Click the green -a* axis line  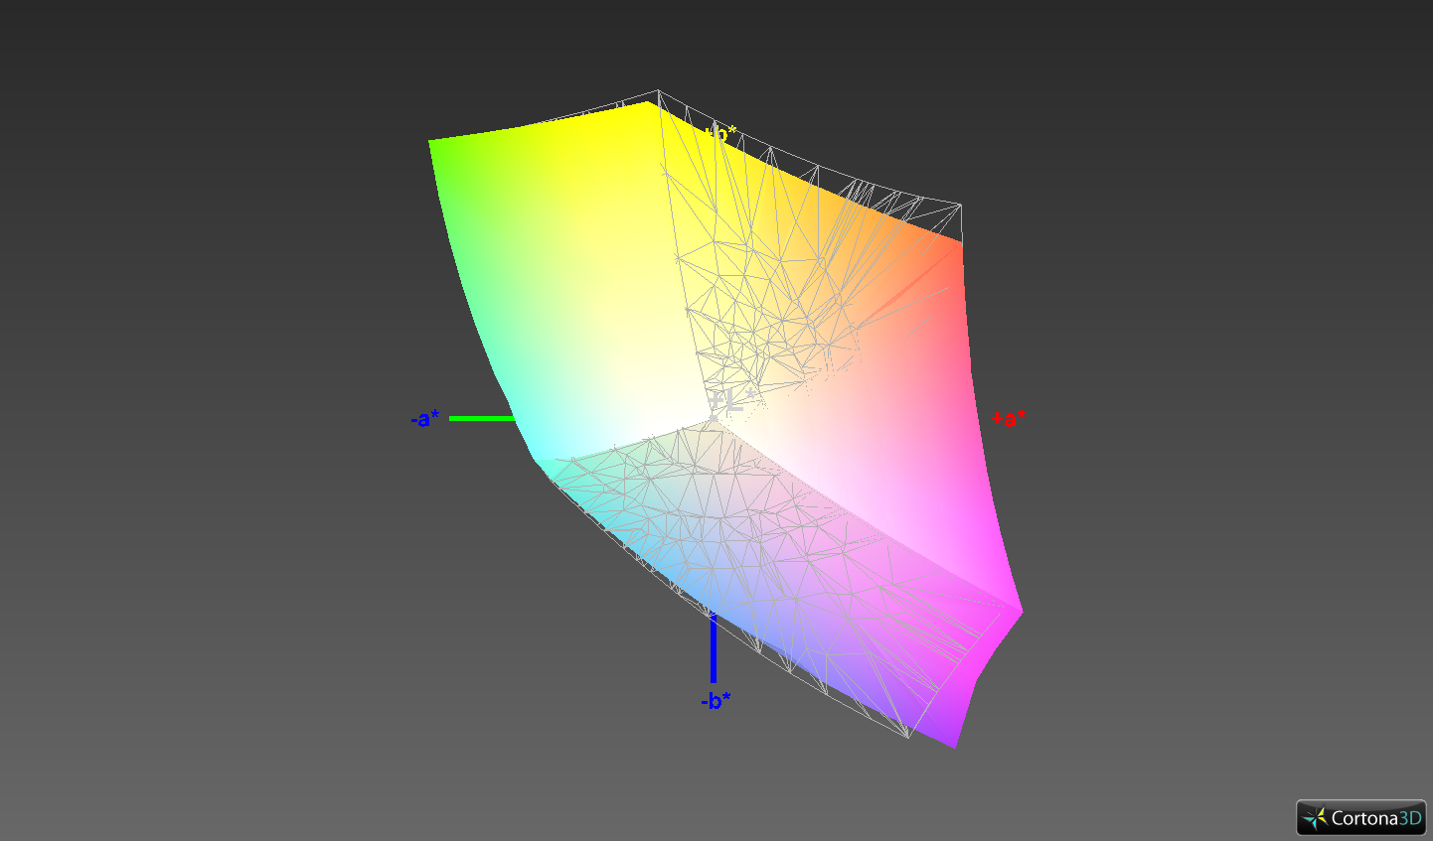pos(481,419)
